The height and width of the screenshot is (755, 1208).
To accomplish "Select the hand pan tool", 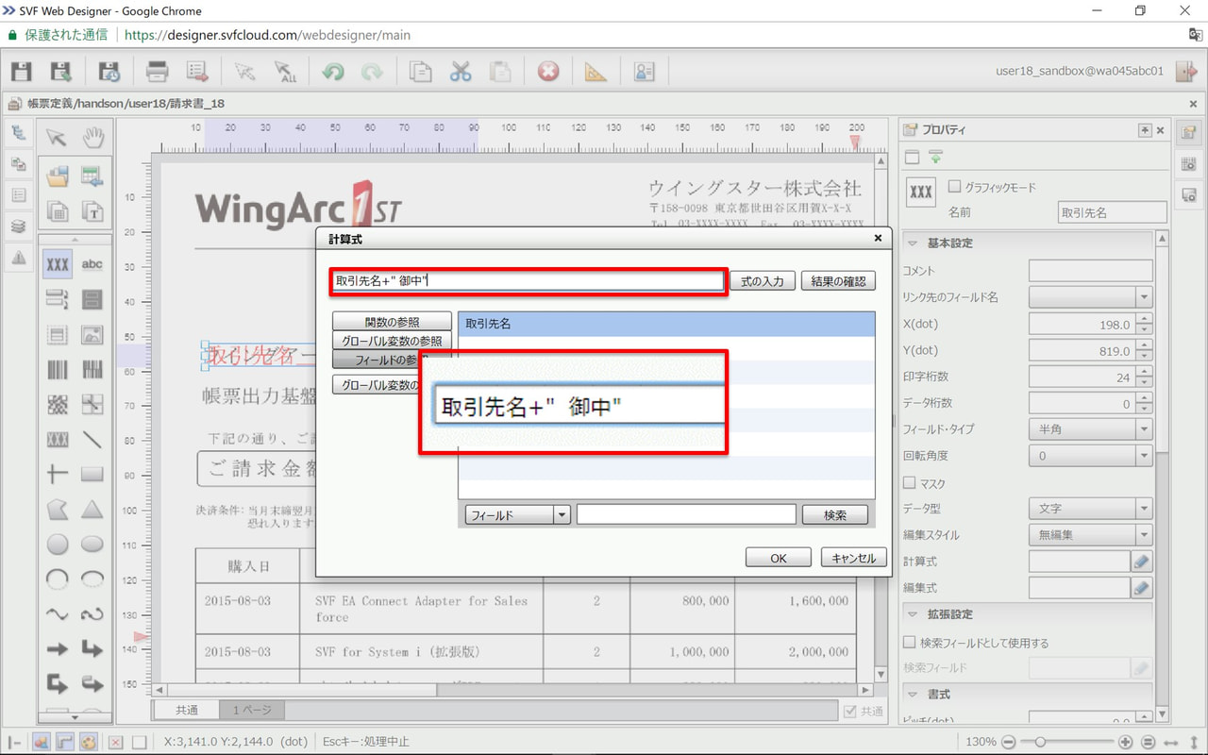I will coord(92,138).
